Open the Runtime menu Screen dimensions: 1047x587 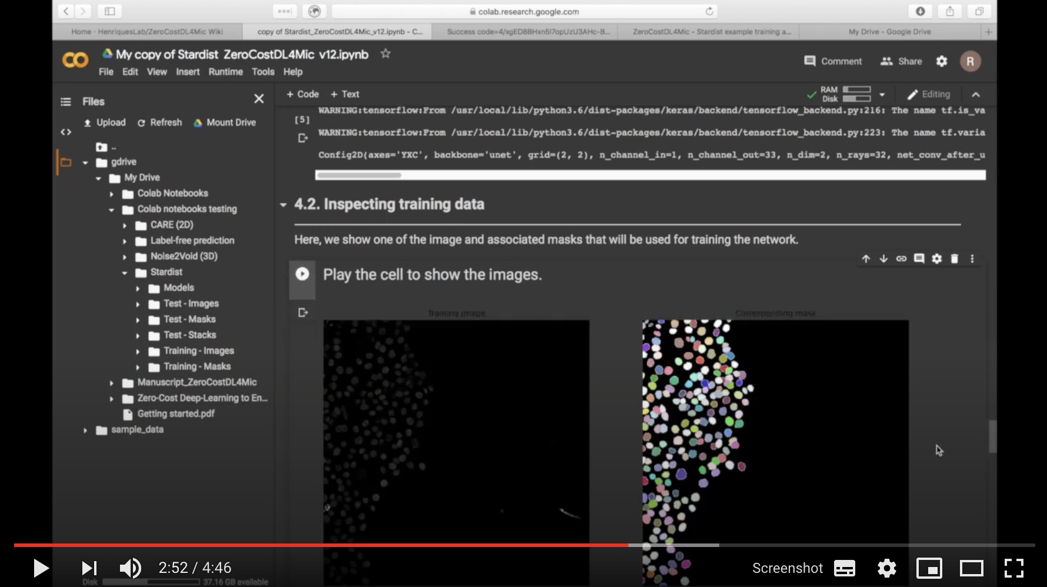point(225,72)
